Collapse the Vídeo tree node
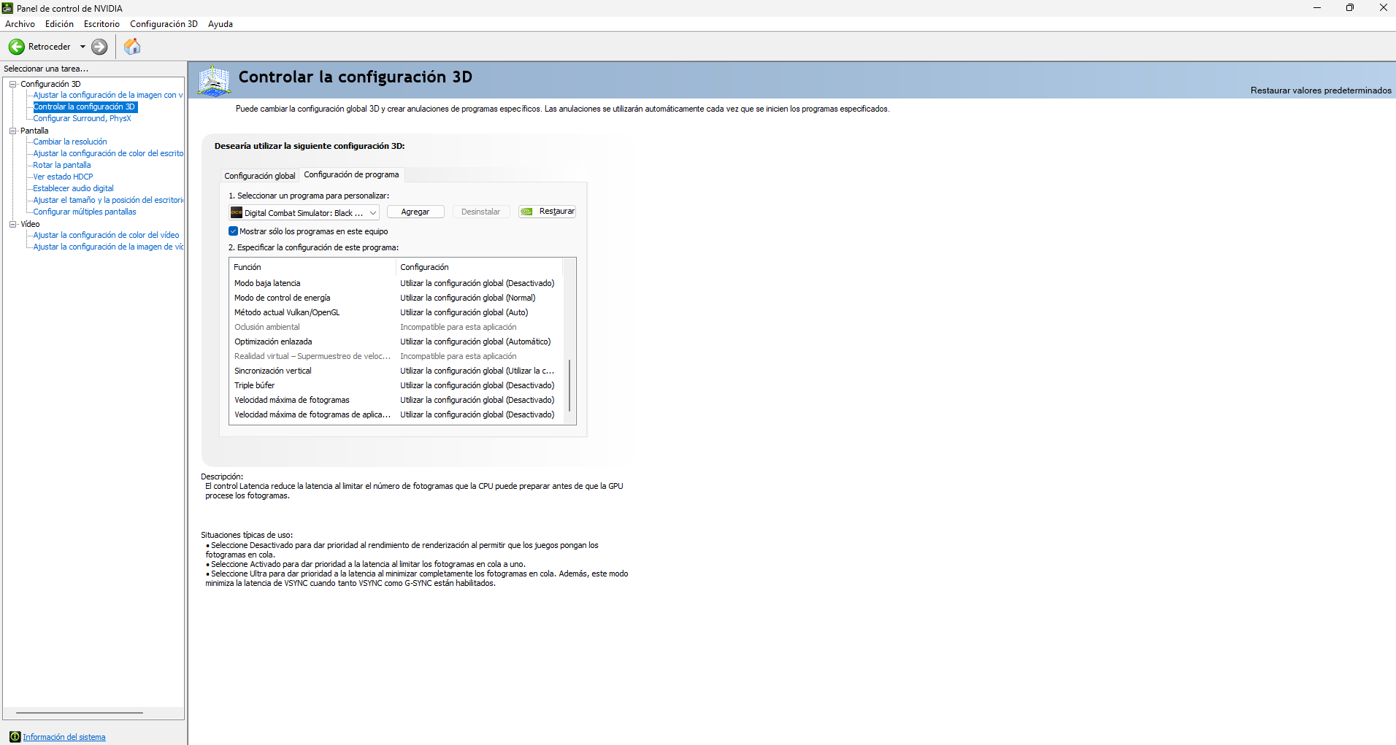 point(13,224)
